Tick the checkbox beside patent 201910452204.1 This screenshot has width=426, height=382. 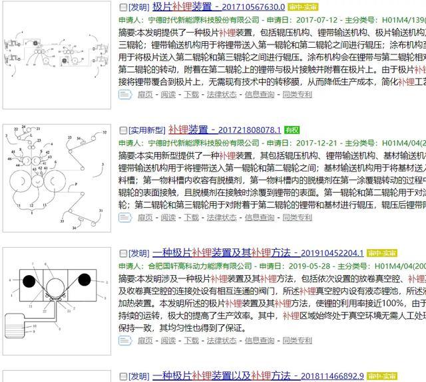123,254
